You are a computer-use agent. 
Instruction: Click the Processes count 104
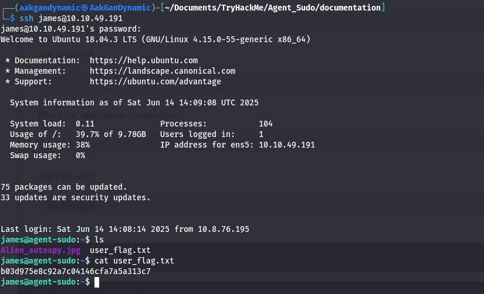tap(265, 124)
